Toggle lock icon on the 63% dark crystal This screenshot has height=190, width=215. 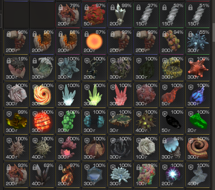(35, 167)
